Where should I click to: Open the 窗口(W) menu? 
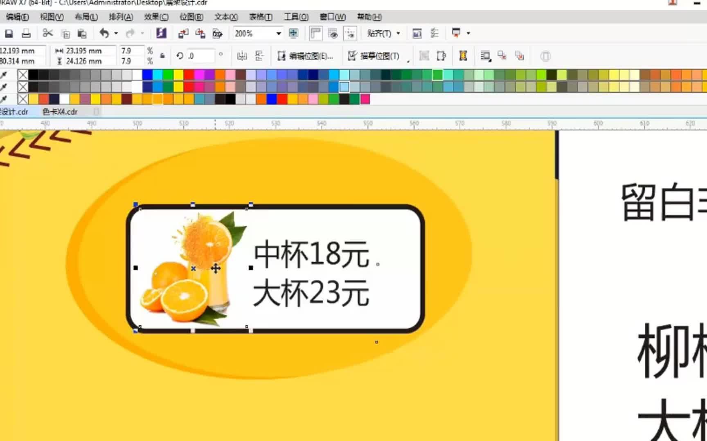[333, 17]
